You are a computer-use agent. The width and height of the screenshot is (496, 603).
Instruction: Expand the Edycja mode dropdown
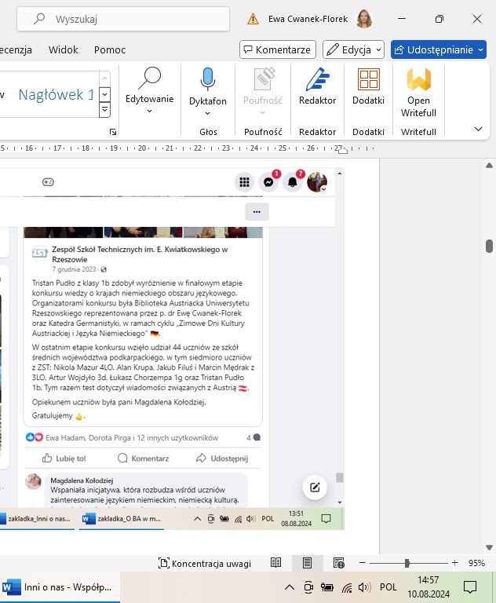353,49
